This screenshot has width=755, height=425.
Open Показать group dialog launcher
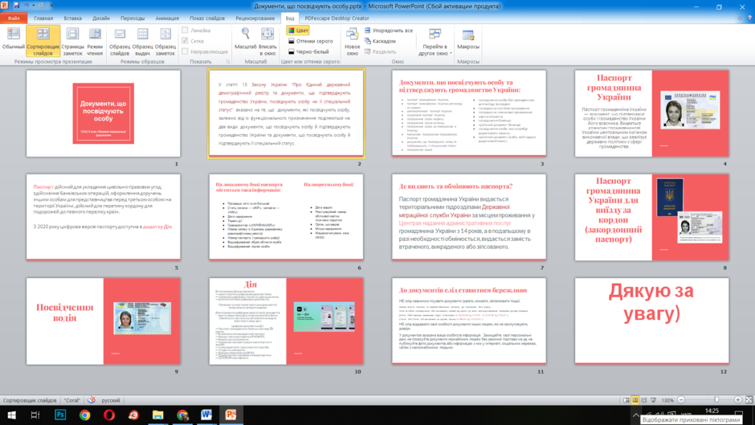click(228, 62)
